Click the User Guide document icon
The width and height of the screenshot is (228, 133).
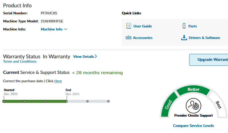pos(129,26)
